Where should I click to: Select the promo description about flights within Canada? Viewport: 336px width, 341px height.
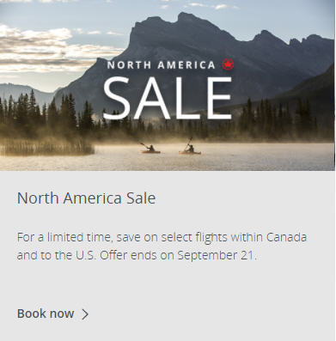[162, 247]
